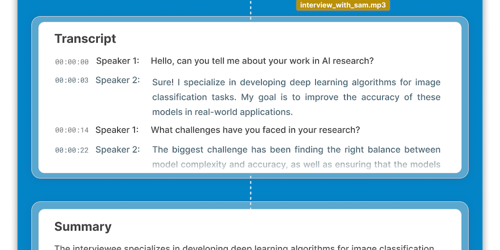Click the line "models in real-world applications."
This screenshot has height=250, width=500.
click(222, 112)
